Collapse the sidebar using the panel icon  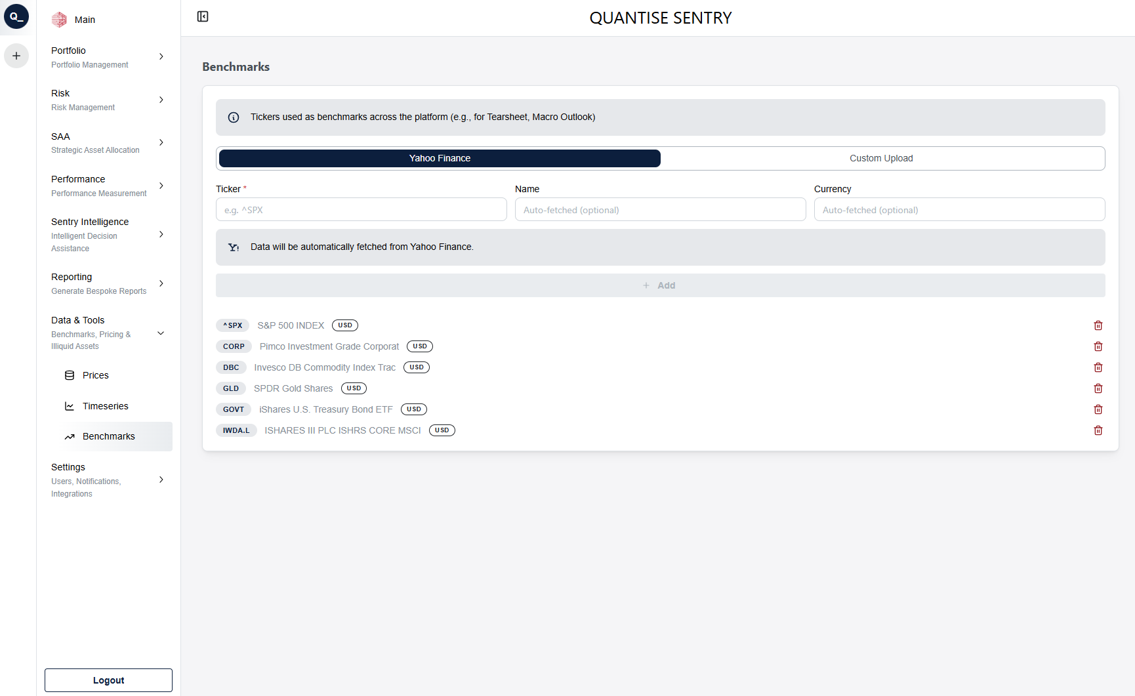pos(202,16)
